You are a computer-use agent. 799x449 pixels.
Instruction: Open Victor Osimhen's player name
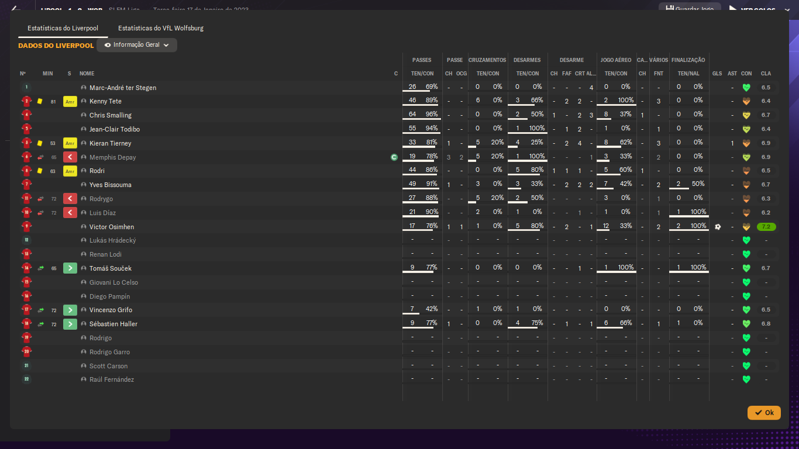[x=112, y=227]
